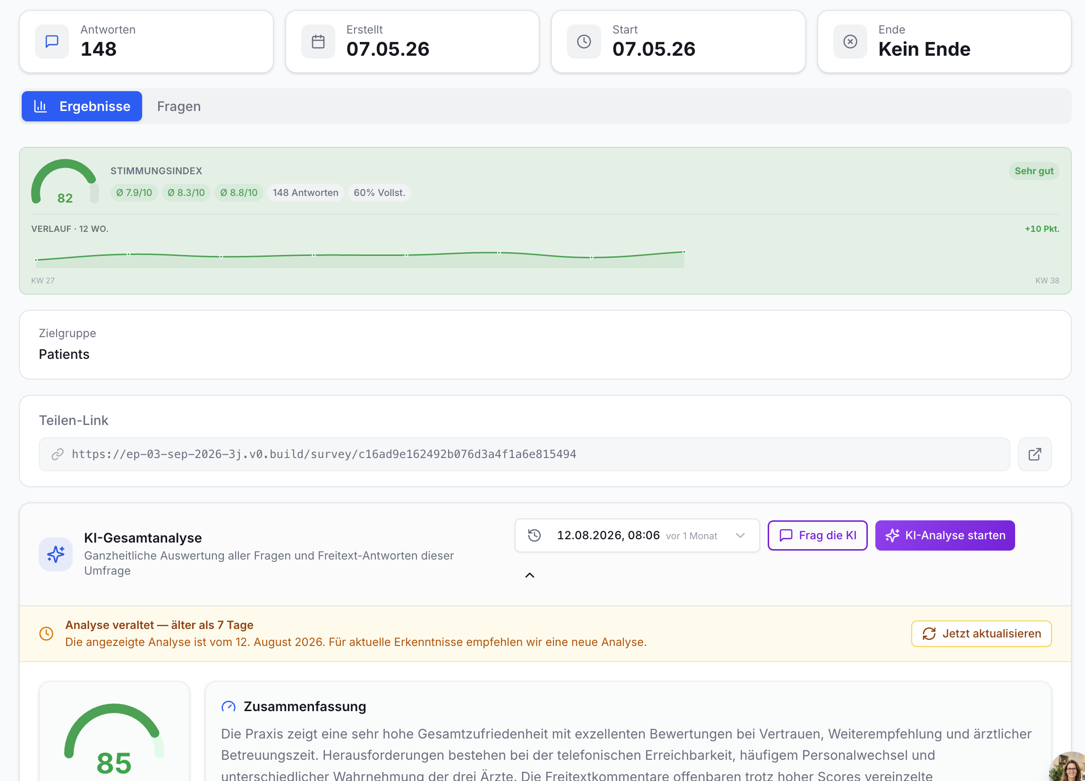Click the link chain icon beside the URL

pos(58,454)
